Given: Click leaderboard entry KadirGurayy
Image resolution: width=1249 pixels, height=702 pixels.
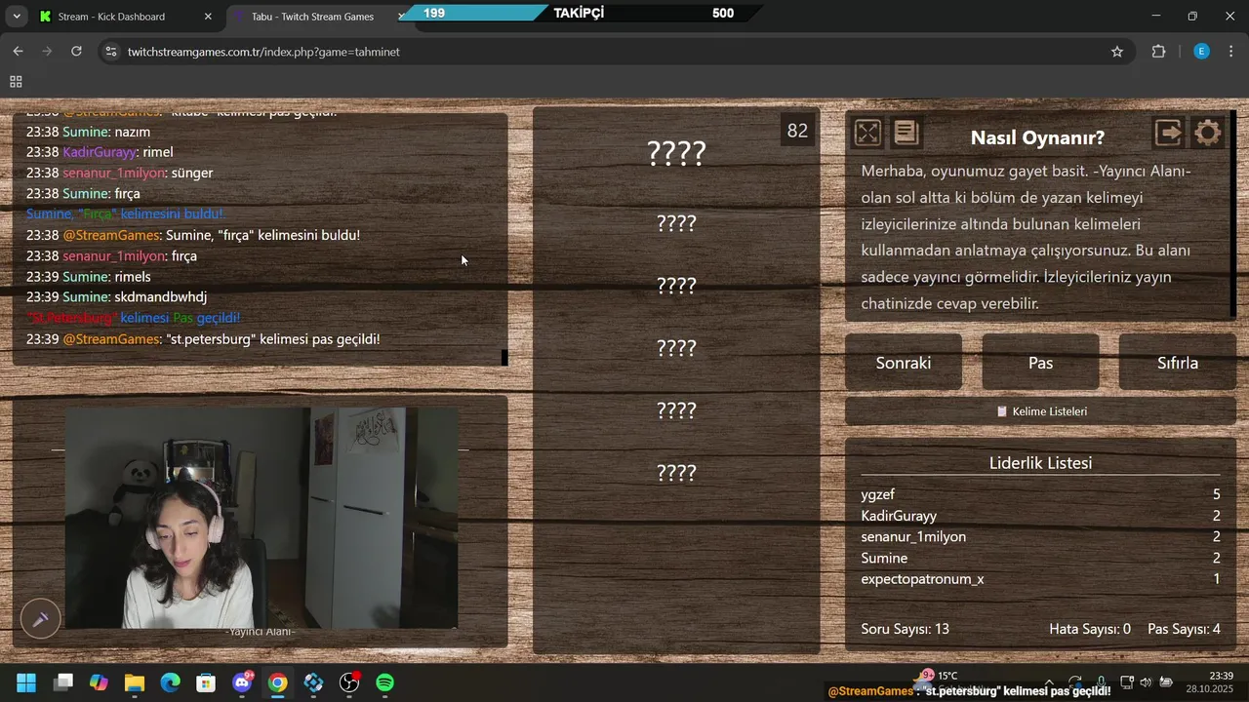Looking at the screenshot, I should 899,516.
